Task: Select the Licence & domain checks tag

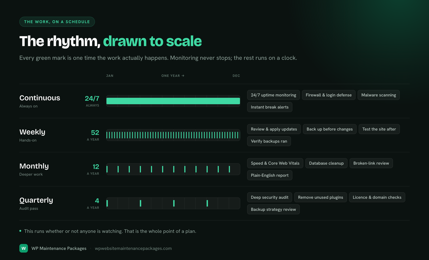Action: (x=377, y=197)
